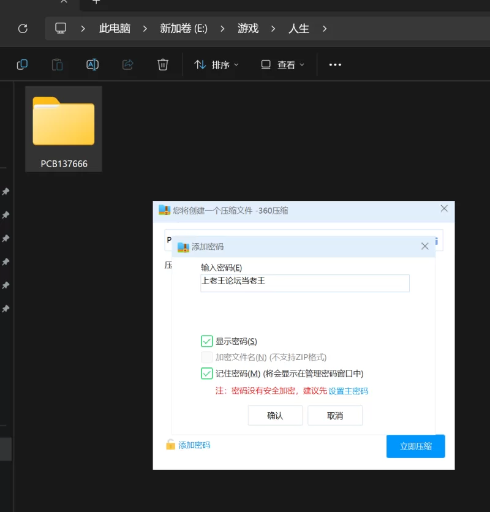Expand the chevron after 游戏
490x512 pixels.
273,29
